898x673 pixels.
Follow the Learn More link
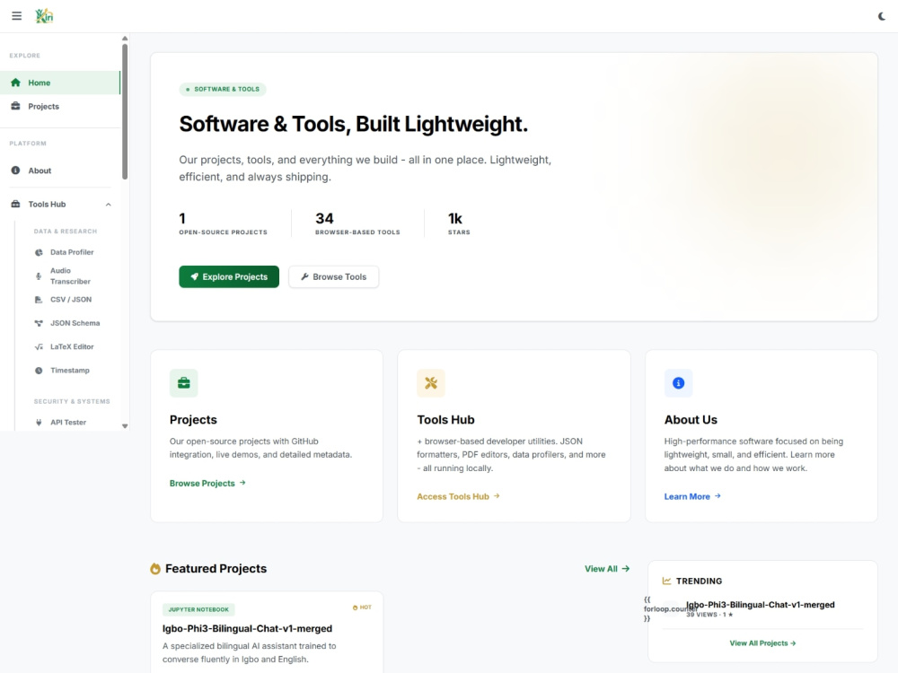(x=692, y=496)
